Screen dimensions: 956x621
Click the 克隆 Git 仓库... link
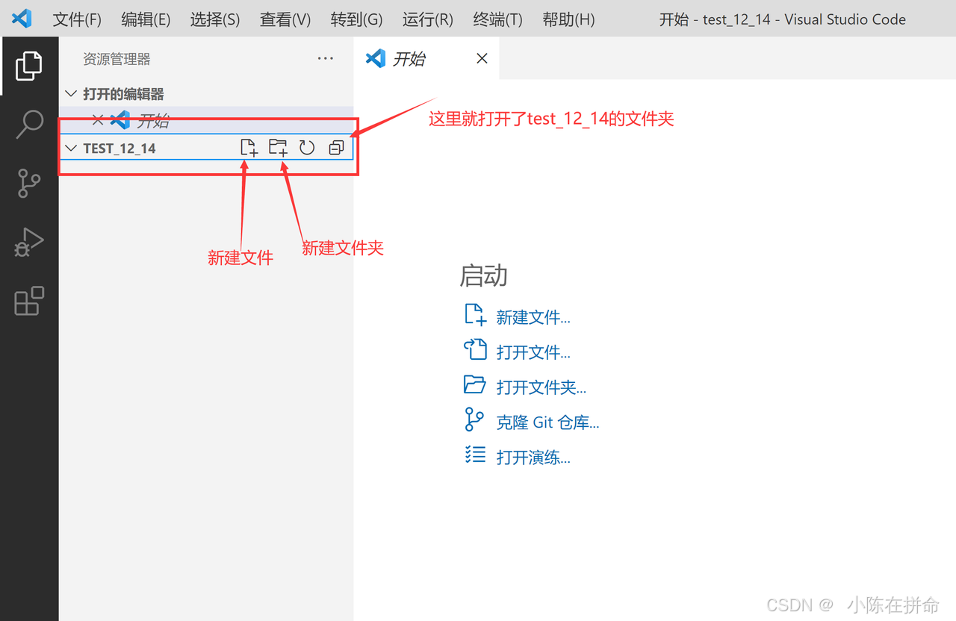(x=547, y=422)
